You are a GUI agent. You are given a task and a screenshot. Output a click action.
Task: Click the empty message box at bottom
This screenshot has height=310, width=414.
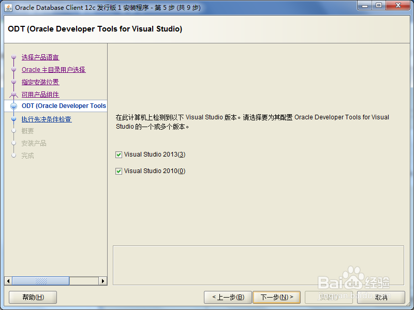[258, 266]
